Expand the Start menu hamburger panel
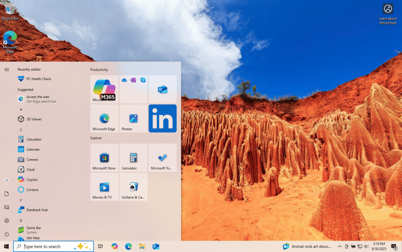The image size is (402, 252). [x=6, y=69]
